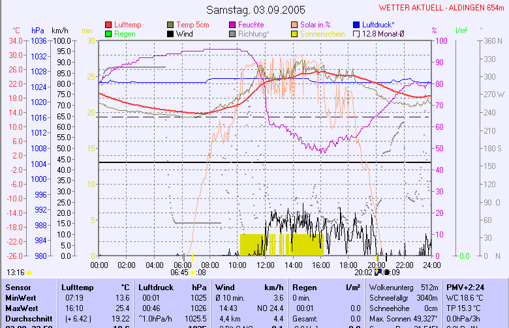
Task: Click the sun icon next to 13:16
Action: pos(29,273)
